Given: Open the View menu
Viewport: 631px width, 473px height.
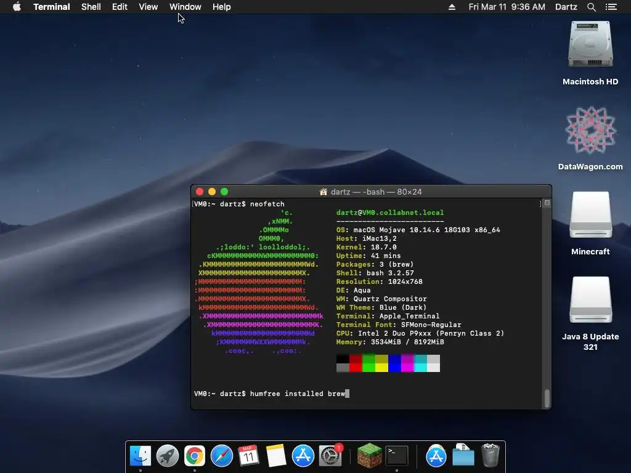Looking at the screenshot, I should coord(148,7).
